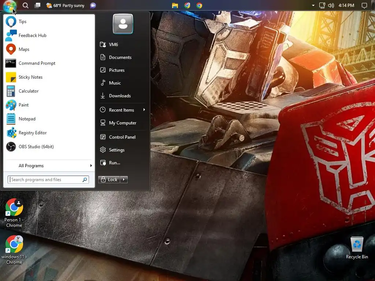
Task: Open Tips from the Start menu
Action: point(49,22)
